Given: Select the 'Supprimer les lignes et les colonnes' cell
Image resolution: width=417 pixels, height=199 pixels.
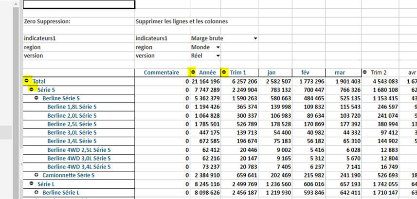Looking at the screenshot, I should [x=181, y=21].
